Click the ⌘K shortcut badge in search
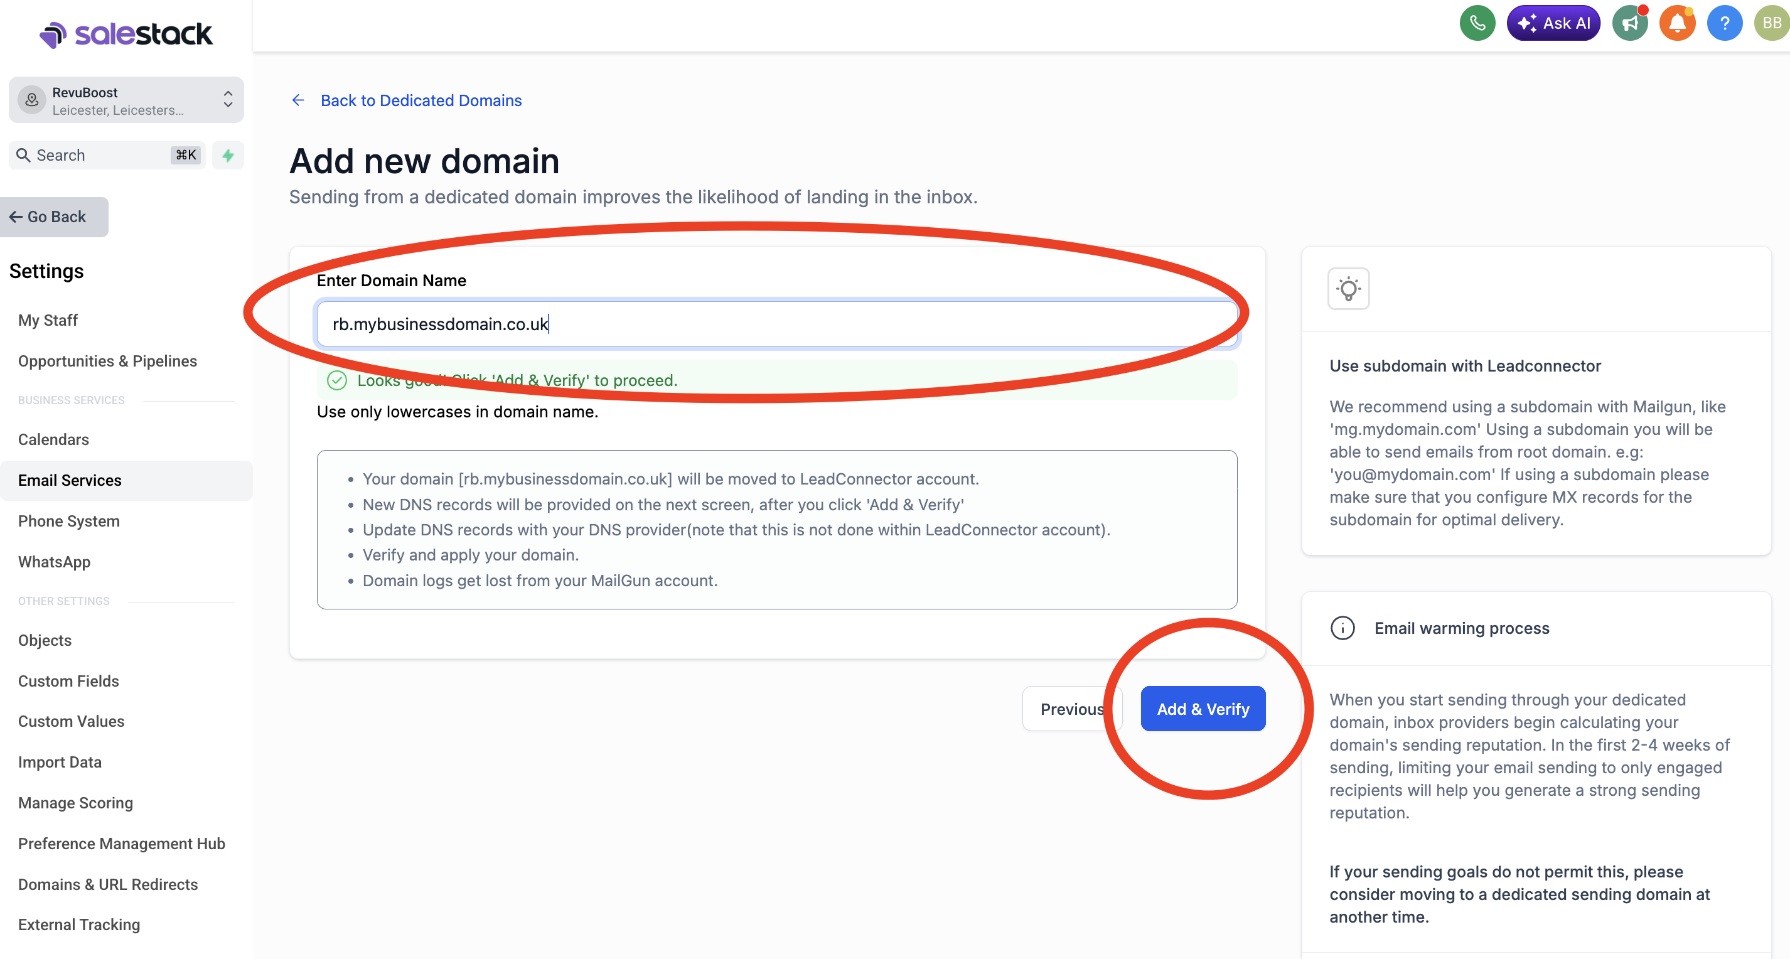The height and width of the screenshot is (959, 1790). [186, 154]
